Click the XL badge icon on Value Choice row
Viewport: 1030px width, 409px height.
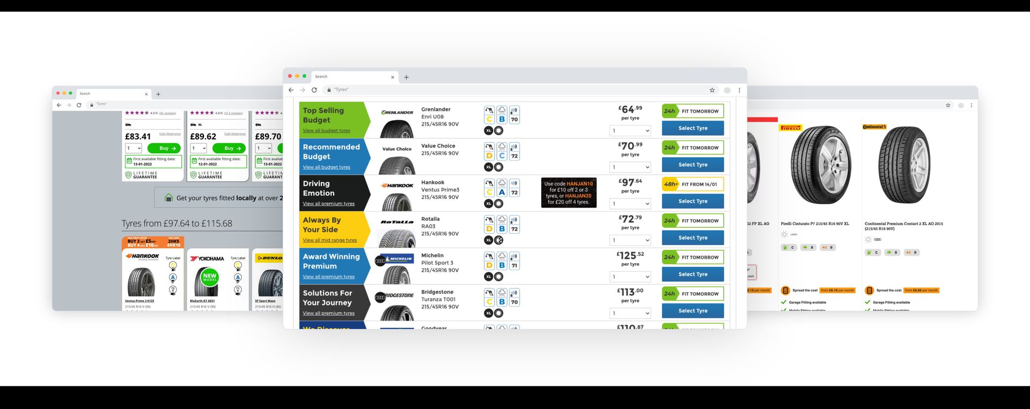(489, 167)
